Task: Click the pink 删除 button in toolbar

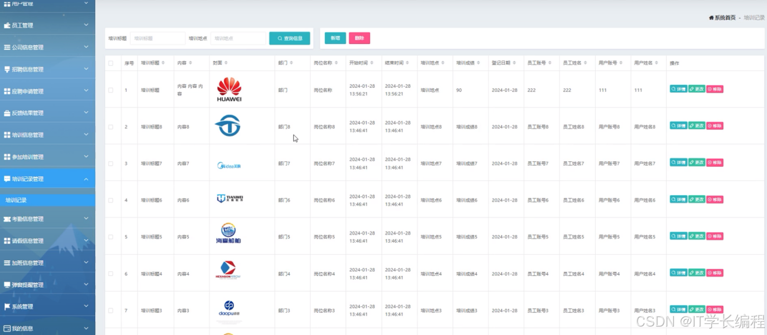Action: click(359, 38)
